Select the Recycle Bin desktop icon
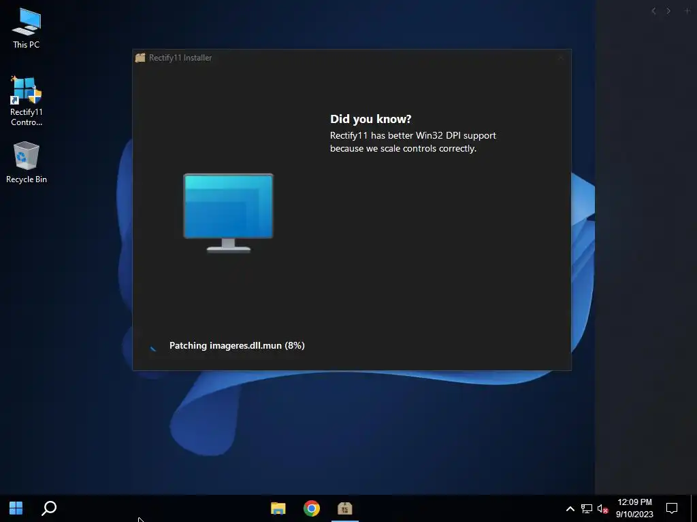Screen dimensions: 697x522 pyautogui.click(x=27, y=162)
